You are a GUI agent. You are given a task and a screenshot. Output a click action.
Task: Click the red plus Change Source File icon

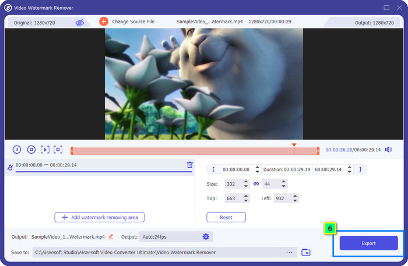tap(104, 22)
